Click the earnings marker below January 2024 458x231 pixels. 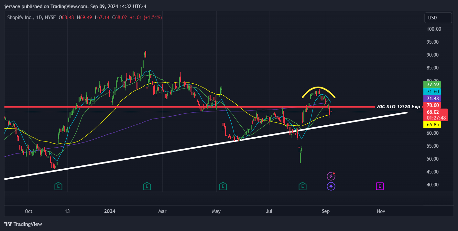(147, 186)
